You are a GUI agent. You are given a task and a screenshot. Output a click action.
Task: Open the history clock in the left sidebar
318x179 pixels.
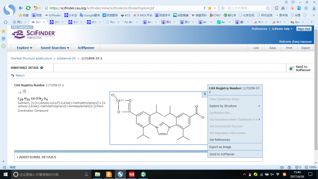point(4,46)
